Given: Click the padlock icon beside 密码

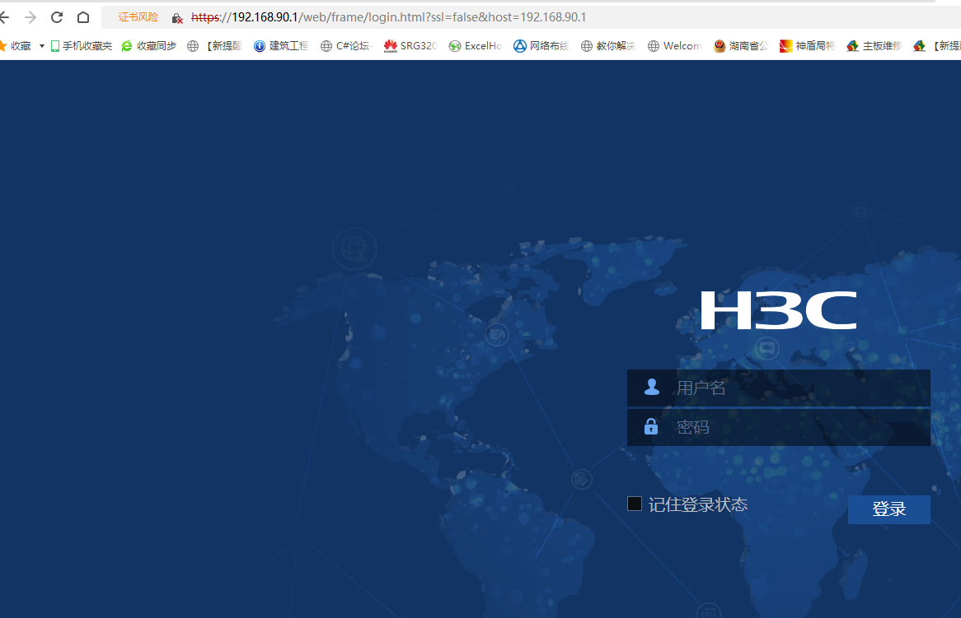Looking at the screenshot, I should (651, 426).
